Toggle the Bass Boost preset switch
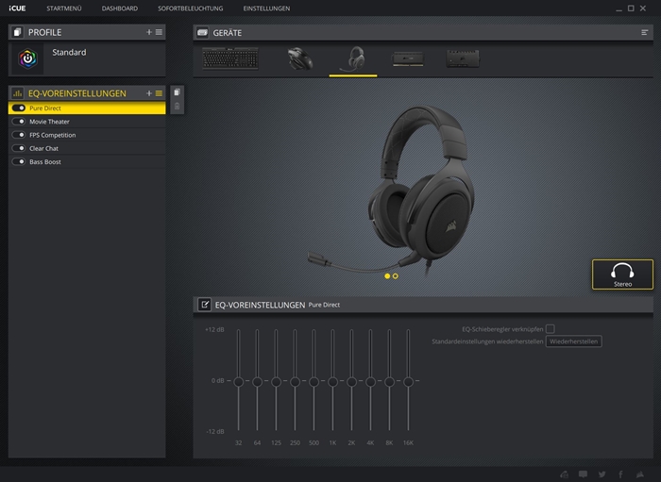This screenshot has height=482, width=661. (19, 162)
